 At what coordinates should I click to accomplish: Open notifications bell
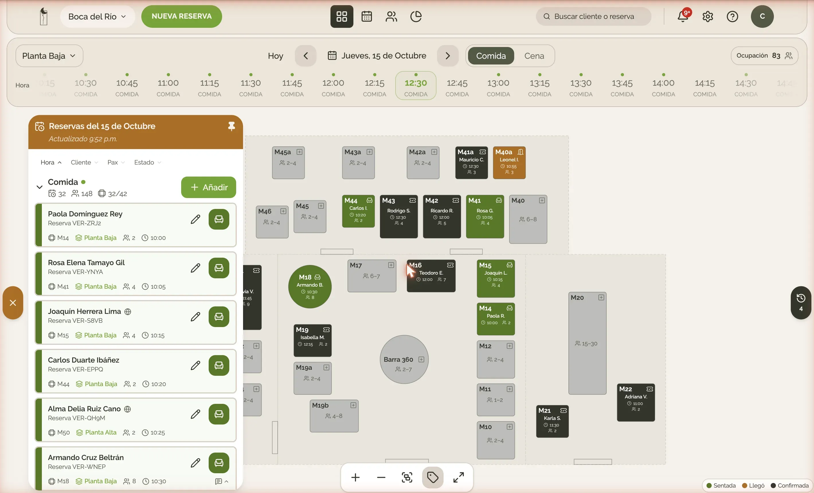(x=683, y=17)
